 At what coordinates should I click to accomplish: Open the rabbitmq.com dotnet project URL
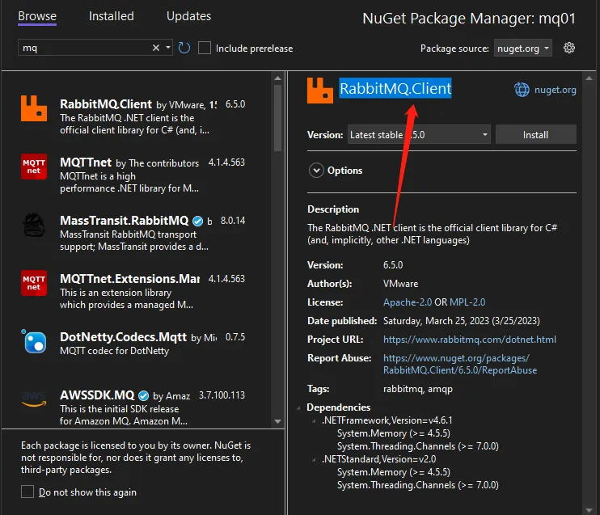click(x=470, y=340)
